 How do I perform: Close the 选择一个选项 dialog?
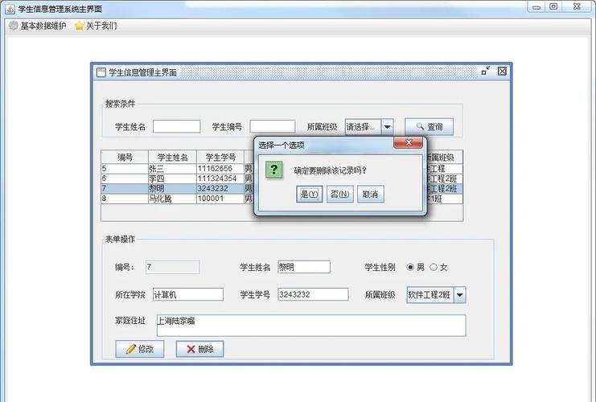click(x=409, y=142)
